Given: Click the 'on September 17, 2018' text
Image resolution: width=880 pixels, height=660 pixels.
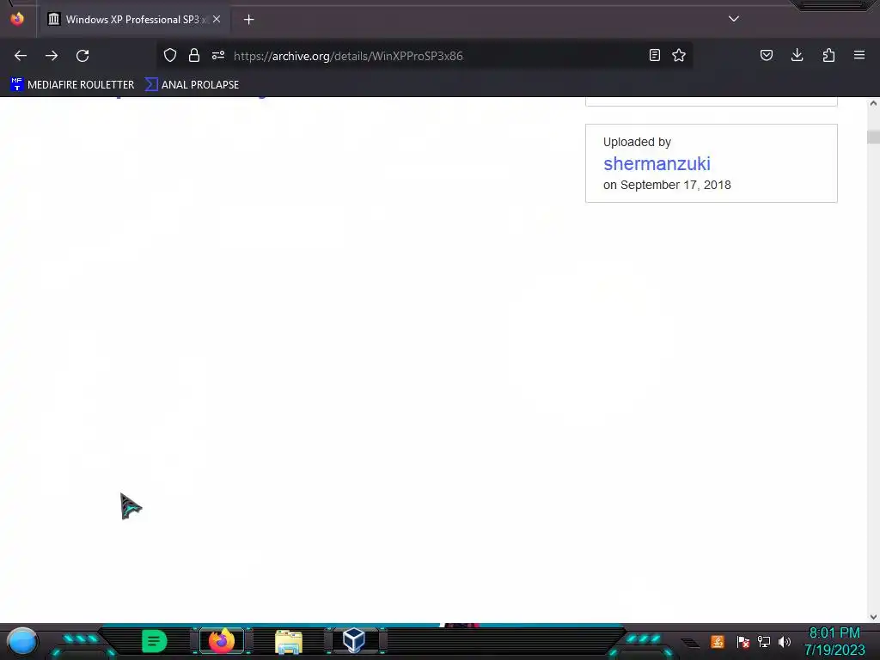Looking at the screenshot, I should pyautogui.click(x=667, y=185).
